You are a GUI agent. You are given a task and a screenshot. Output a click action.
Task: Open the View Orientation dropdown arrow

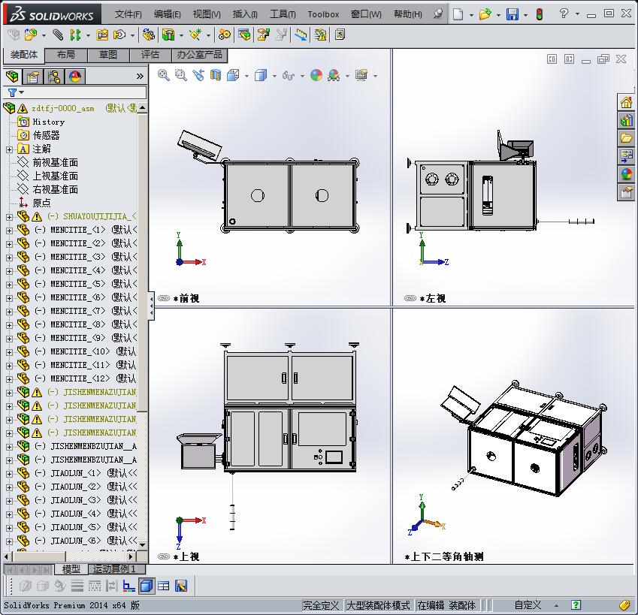(246, 76)
